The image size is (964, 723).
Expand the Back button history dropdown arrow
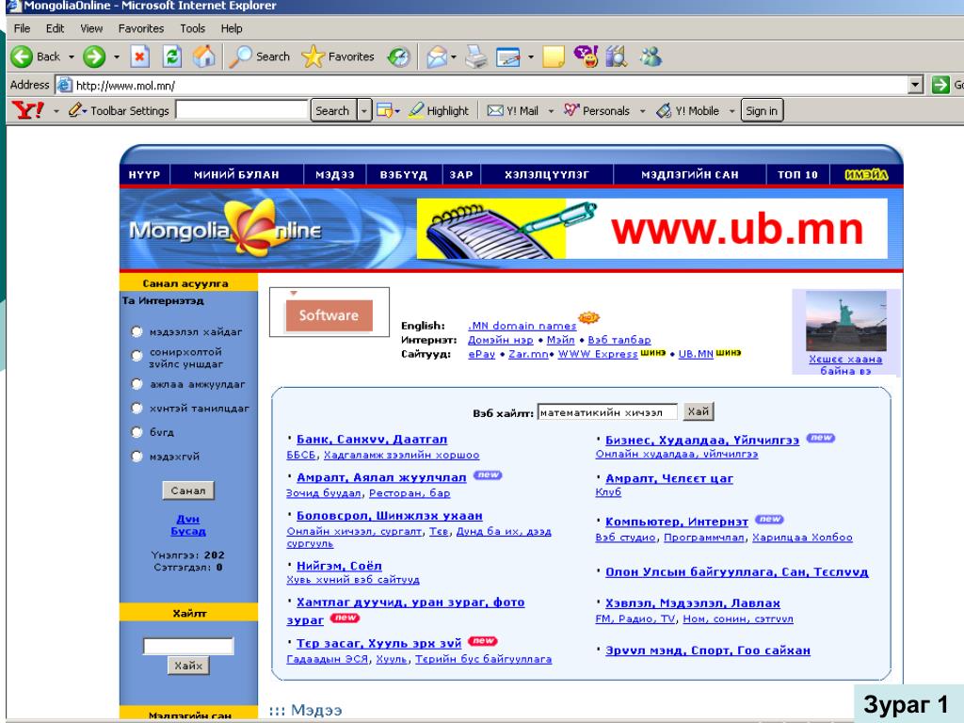[72, 57]
